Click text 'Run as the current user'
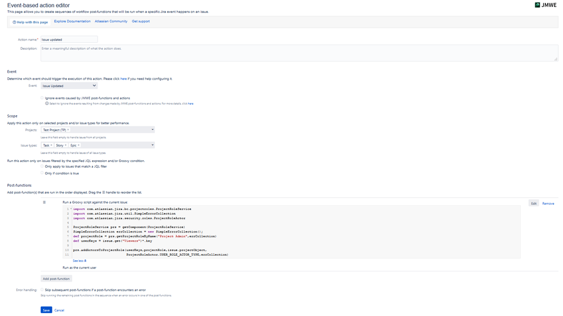 (x=79, y=267)
